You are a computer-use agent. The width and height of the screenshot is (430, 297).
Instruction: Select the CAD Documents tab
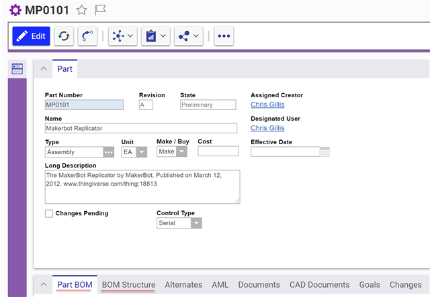[319, 285]
